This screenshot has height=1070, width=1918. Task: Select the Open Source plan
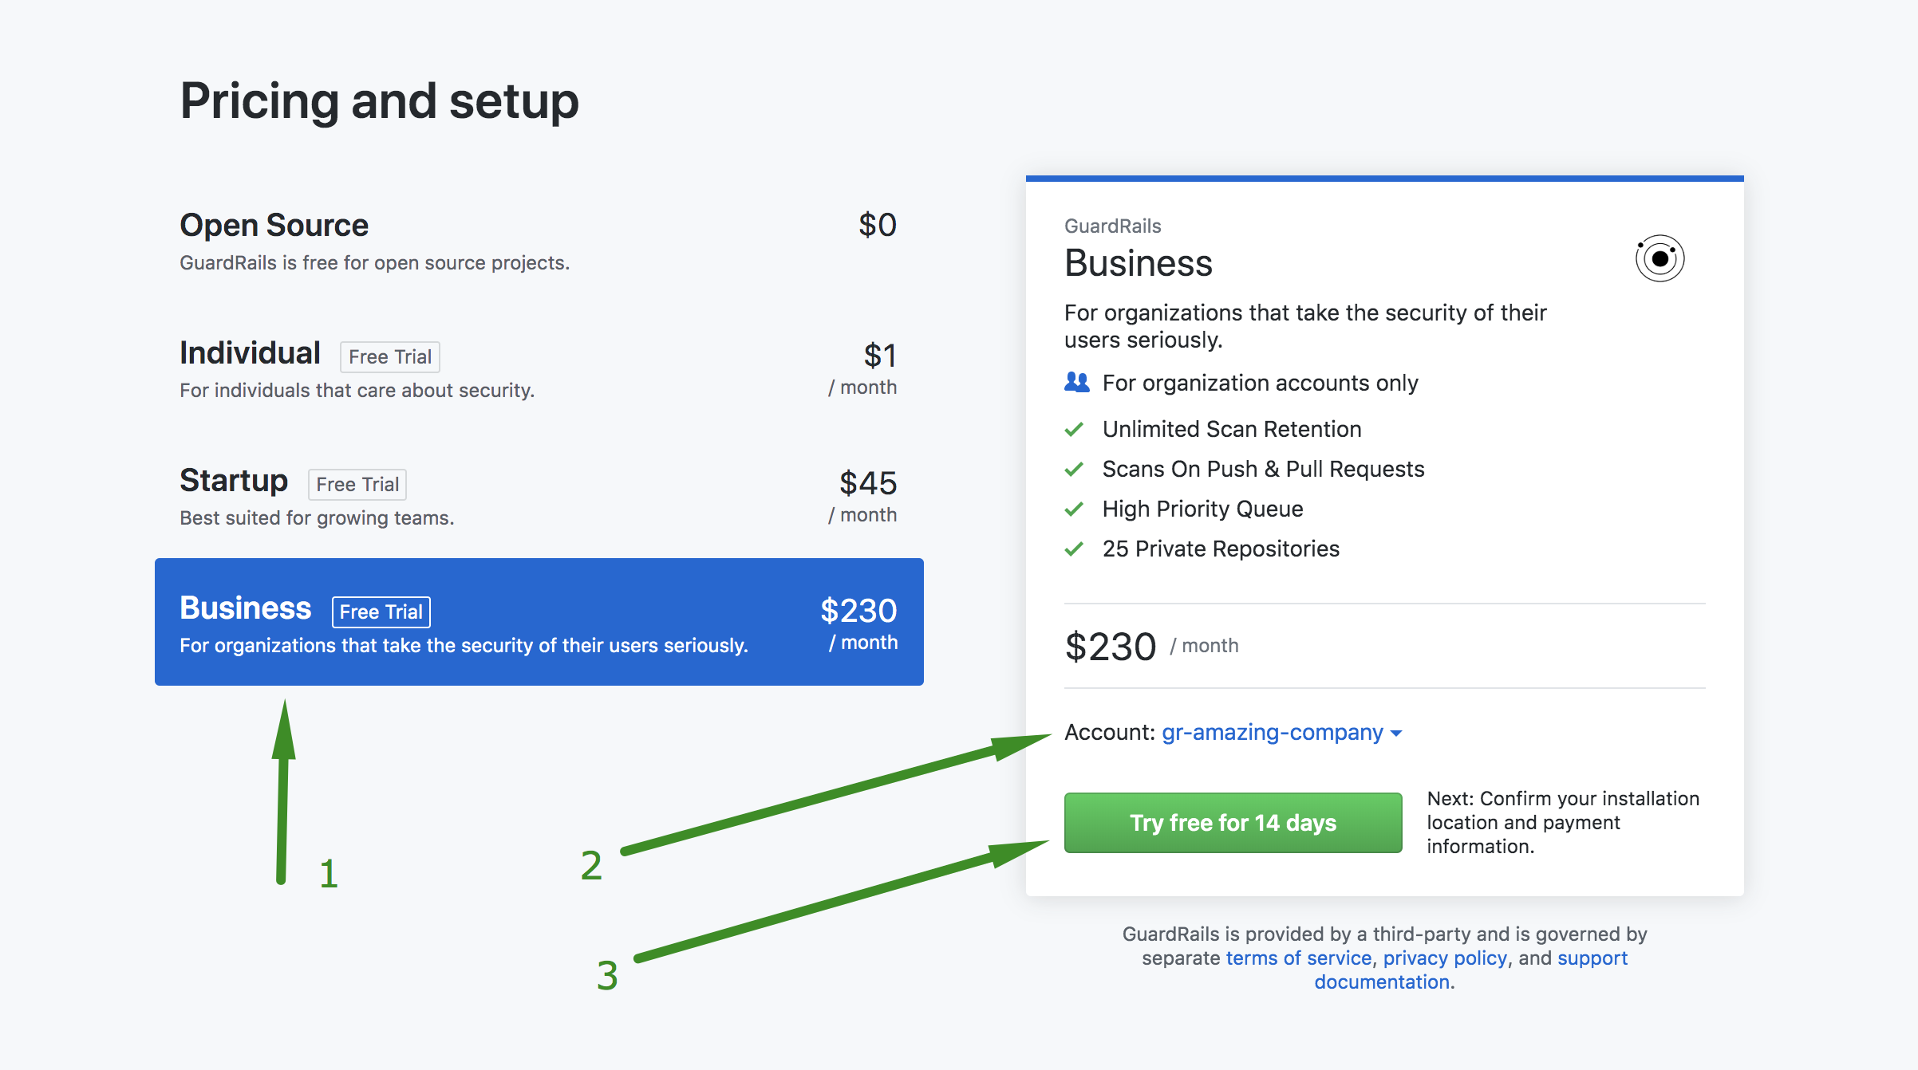pos(538,241)
